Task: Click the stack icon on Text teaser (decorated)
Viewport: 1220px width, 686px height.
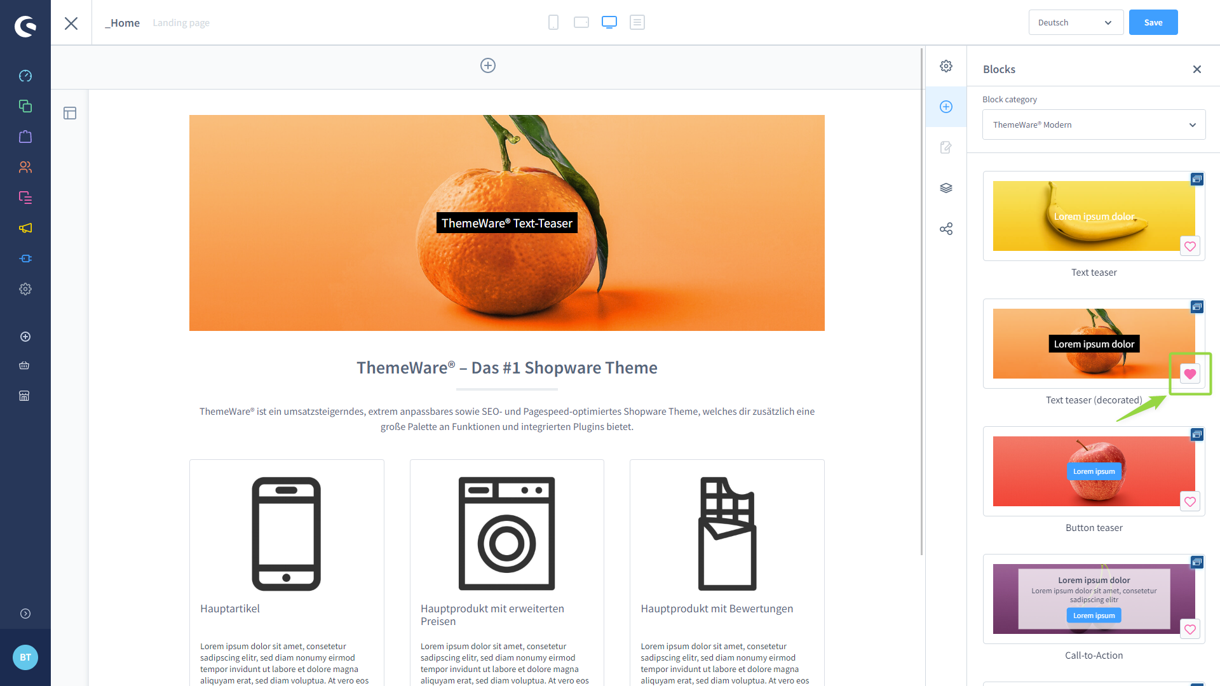Action: pos(1197,307)
